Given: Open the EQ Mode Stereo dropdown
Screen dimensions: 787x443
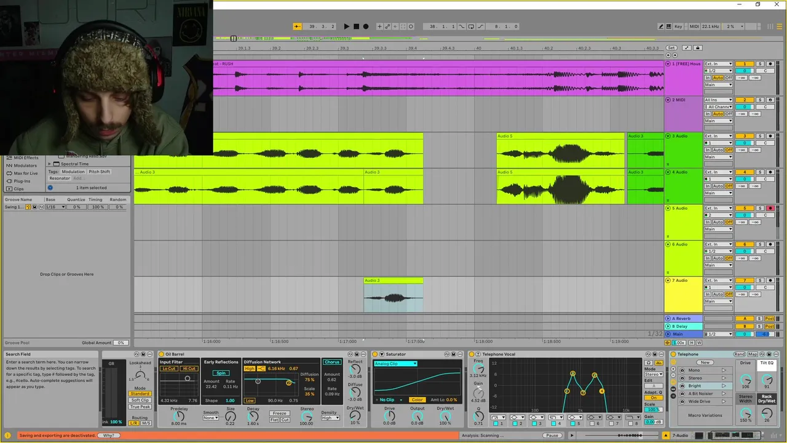Looking at the screenshot, I should click(654, 374).
